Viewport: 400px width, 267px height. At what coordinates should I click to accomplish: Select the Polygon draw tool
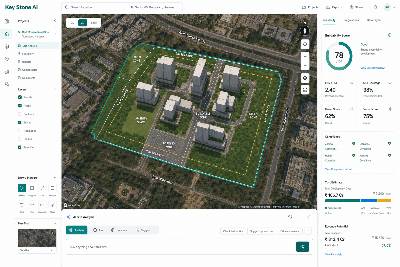tap(32, 188)
